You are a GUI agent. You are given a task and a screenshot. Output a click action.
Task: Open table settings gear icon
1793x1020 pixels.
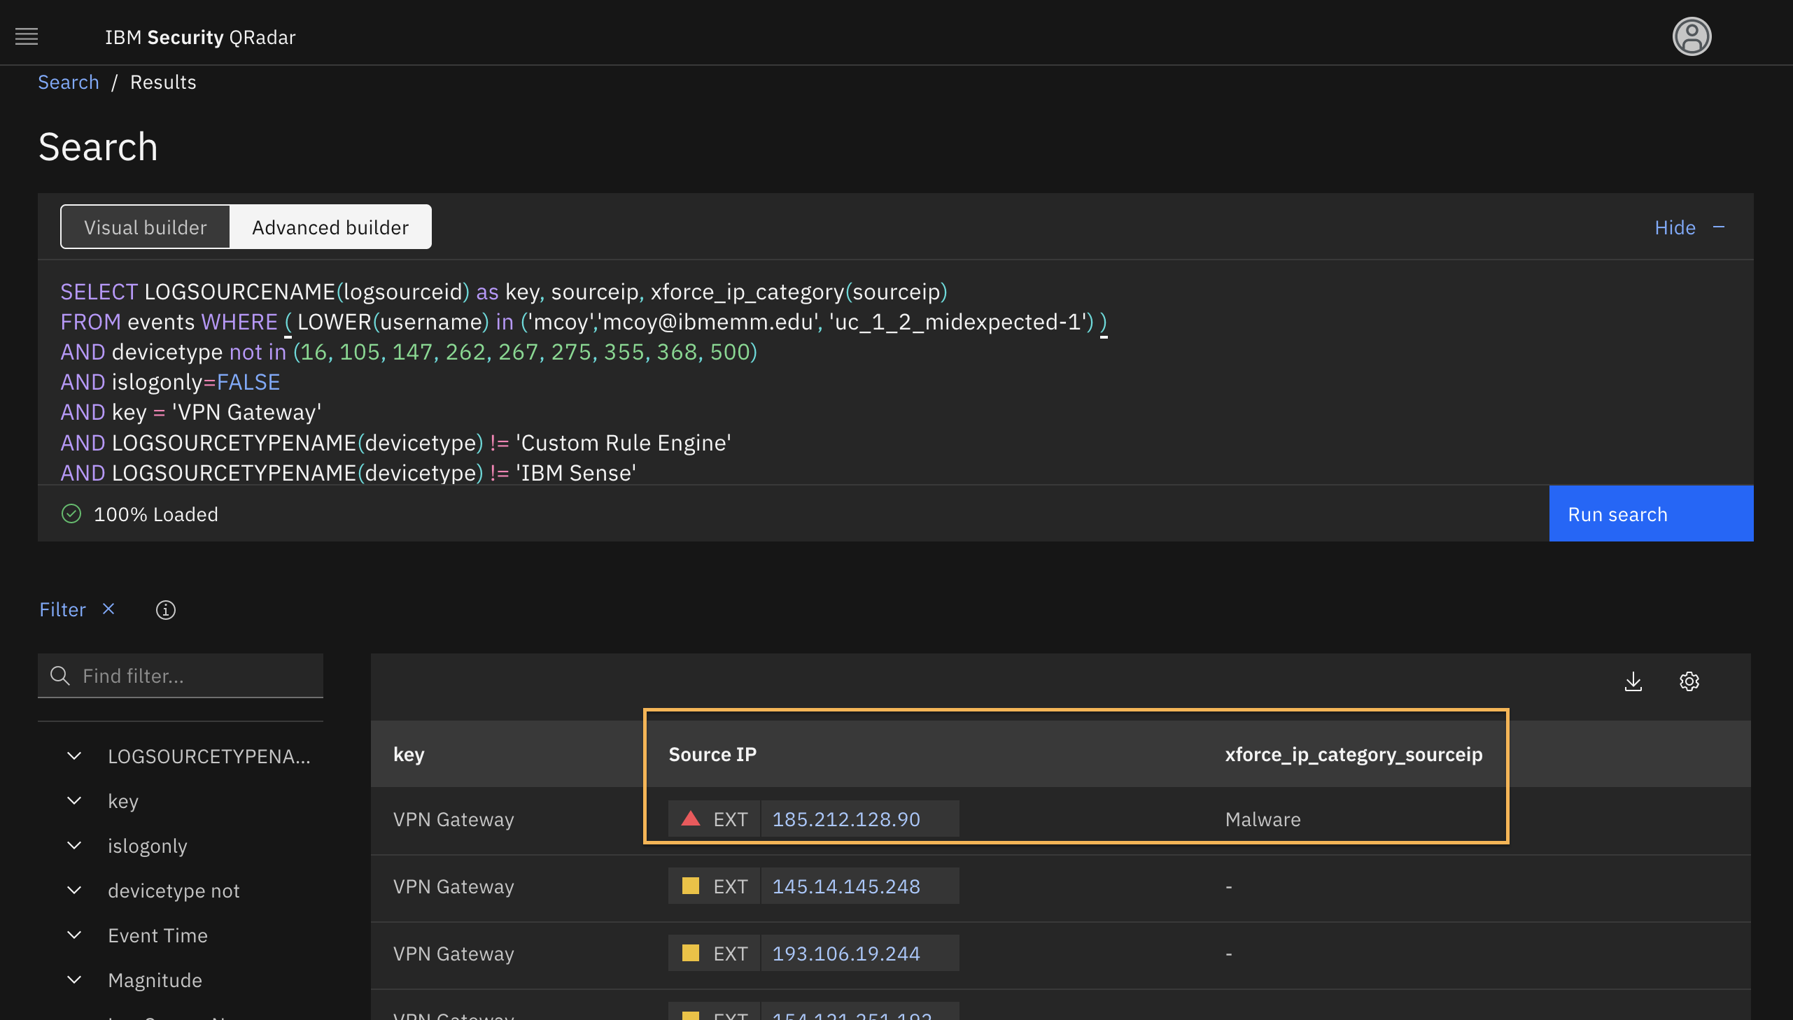1689,681
